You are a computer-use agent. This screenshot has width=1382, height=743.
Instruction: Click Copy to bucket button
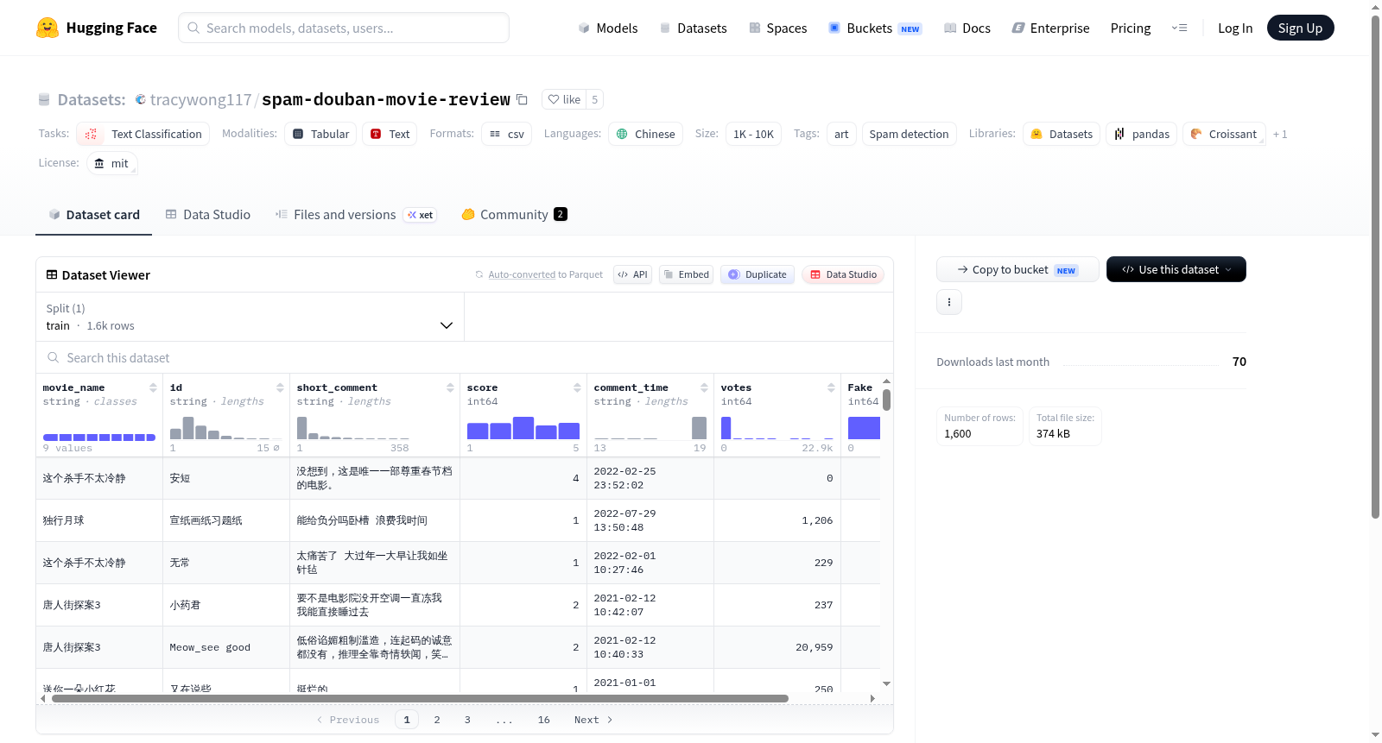pos(1017,269)
